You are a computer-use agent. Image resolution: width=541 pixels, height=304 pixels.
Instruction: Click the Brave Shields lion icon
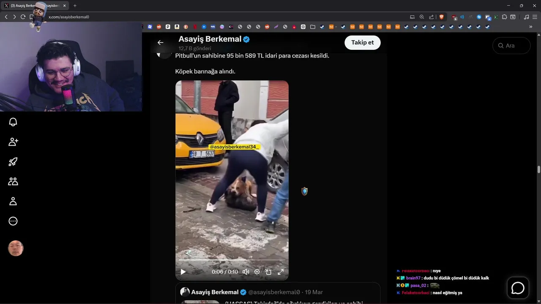click(442, 17)
